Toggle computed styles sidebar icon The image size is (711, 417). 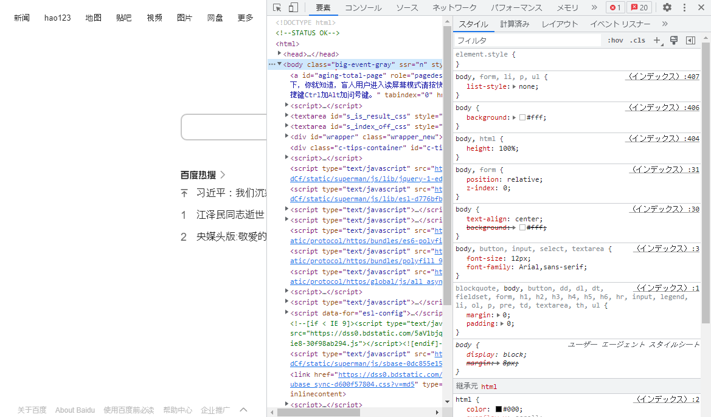click(x=690, y=40)
